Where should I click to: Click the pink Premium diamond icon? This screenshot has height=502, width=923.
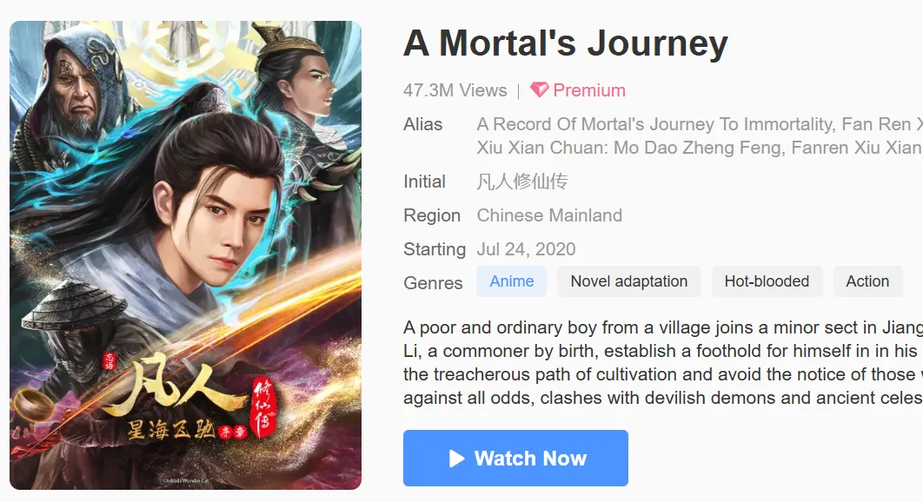pos(539,90)
